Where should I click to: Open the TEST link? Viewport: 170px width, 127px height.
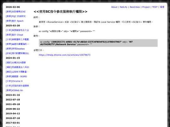[x=155, y=7]
